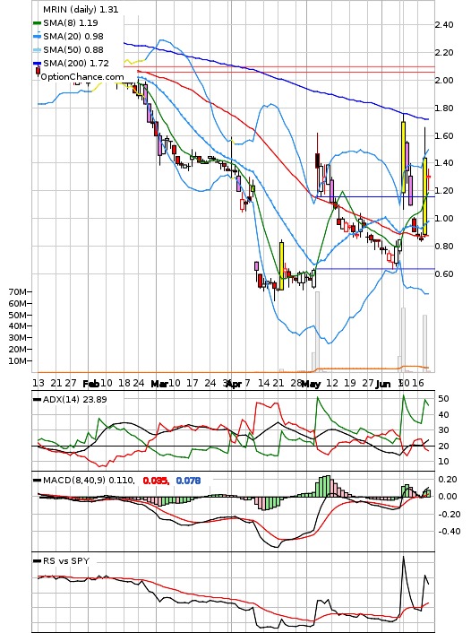Click the RS vs SPY indicator label
471x633 pixels.
(61, 561)
